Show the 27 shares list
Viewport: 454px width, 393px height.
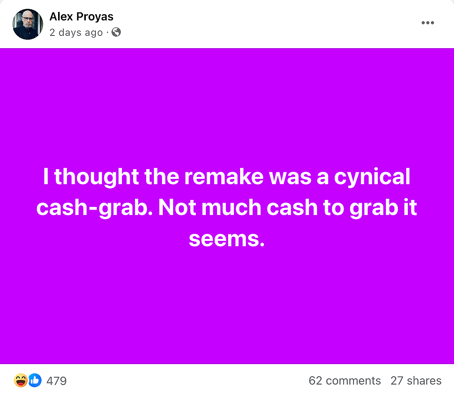(416, 381)
